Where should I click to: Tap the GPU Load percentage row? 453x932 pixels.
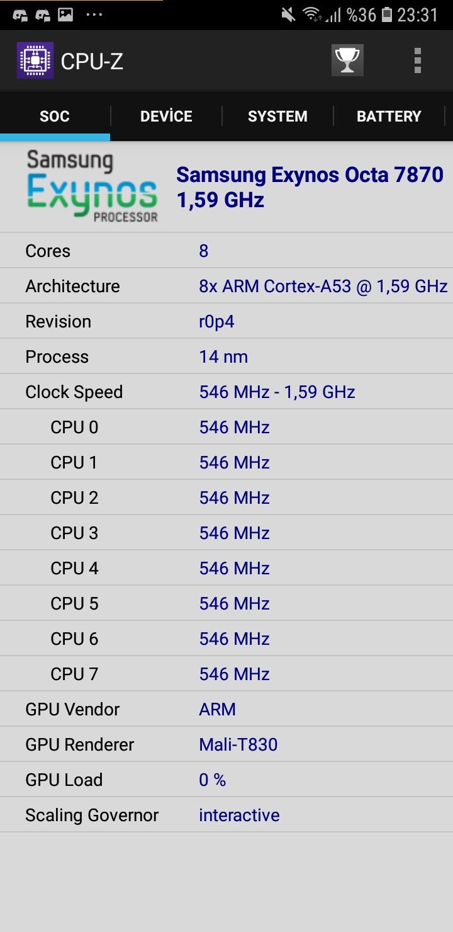226,780
